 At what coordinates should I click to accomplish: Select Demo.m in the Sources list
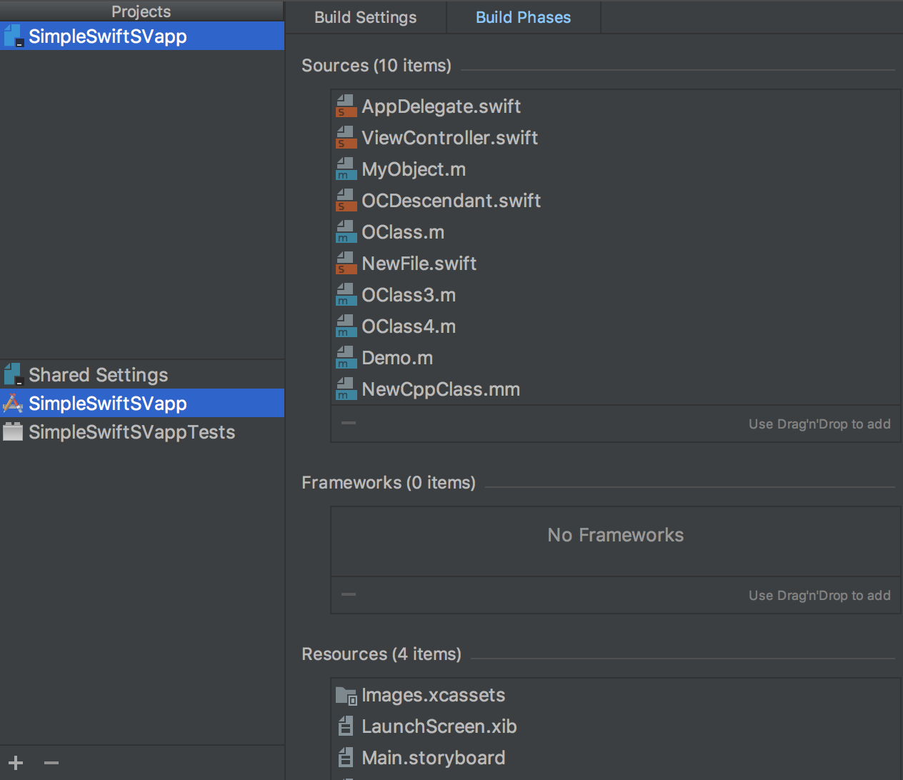397,358
